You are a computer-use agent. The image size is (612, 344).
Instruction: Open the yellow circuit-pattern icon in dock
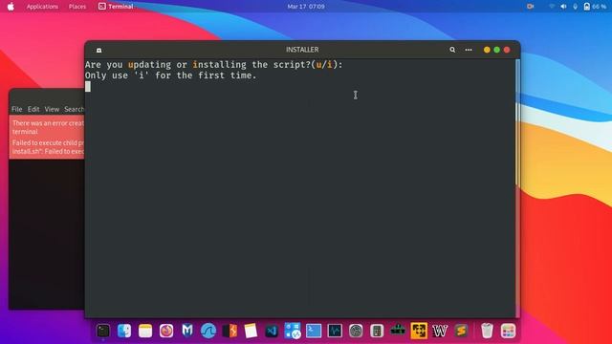(419, 331)
